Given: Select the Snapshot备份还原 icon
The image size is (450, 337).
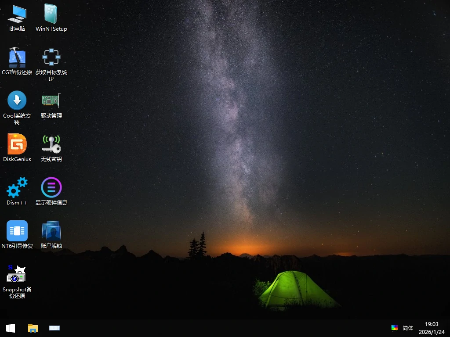Looking at the screenshot, I should [x=17, y=274].
